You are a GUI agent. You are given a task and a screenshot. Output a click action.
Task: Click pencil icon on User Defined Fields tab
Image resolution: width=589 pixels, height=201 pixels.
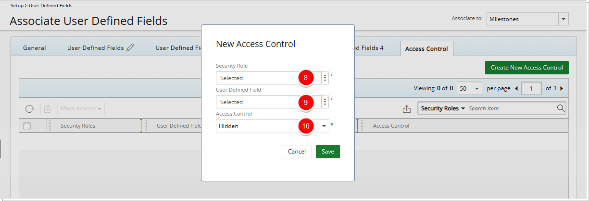(x=130, y=47)
